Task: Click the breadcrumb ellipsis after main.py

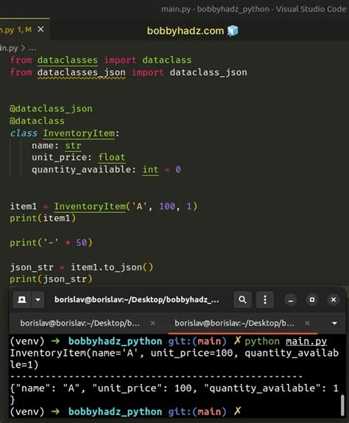Action: click(32, 49)
